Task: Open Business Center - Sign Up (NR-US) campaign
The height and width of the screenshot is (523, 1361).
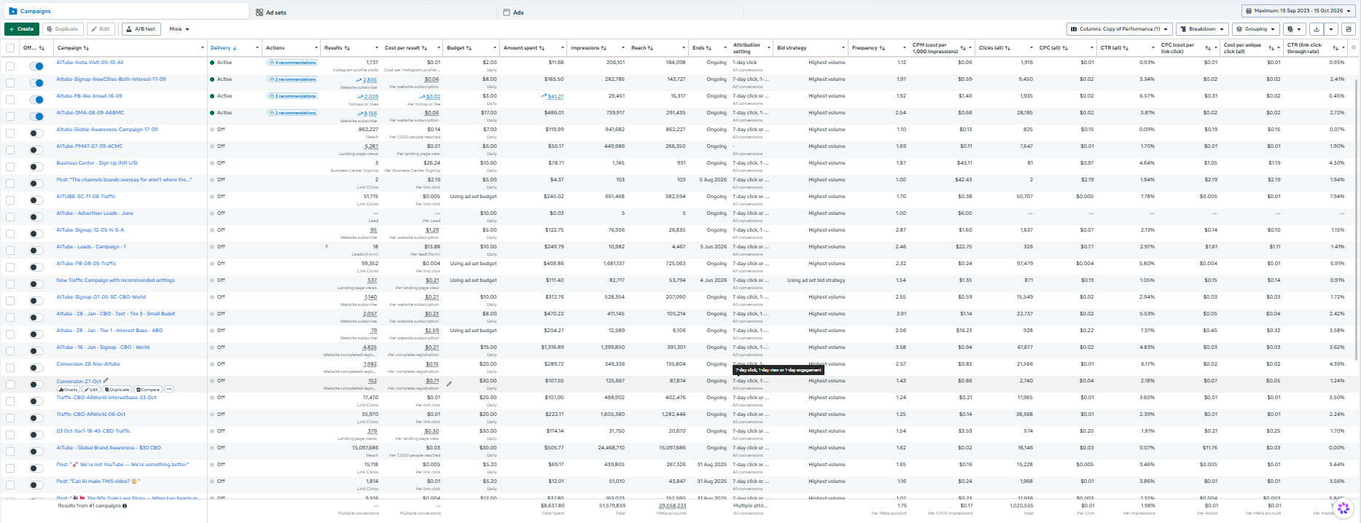Action: [97, 163]
